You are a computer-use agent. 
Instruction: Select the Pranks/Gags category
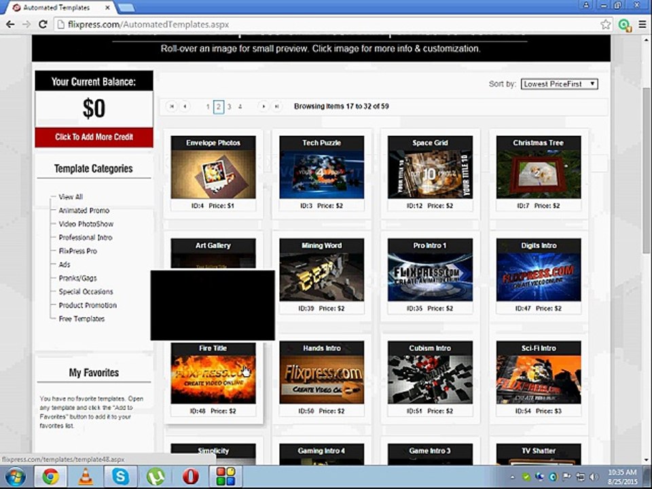tap(77, 278)
